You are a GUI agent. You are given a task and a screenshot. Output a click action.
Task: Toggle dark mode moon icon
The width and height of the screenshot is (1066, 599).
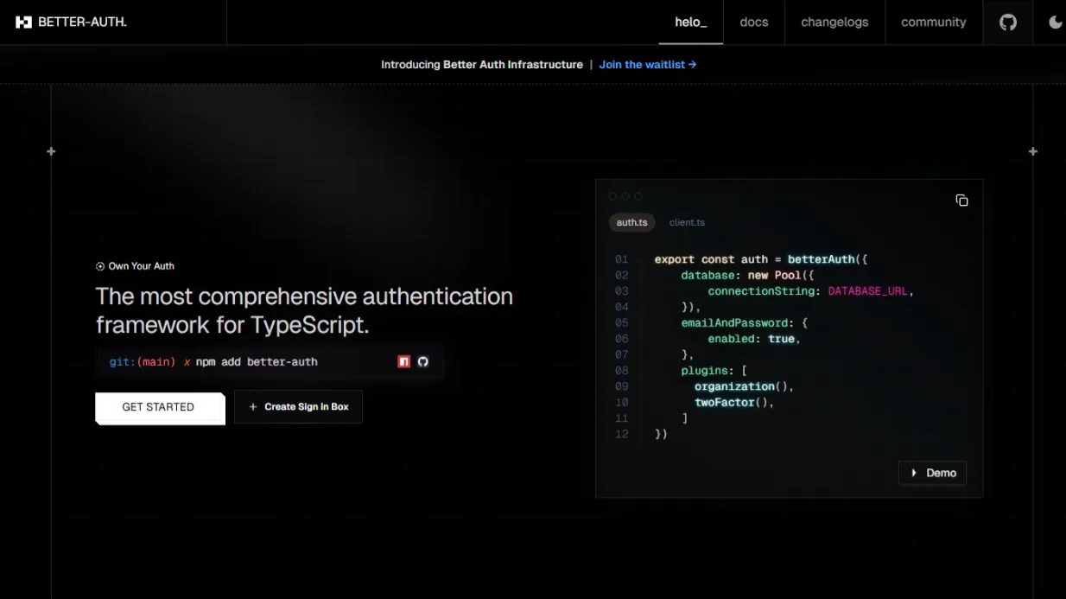1055,22
